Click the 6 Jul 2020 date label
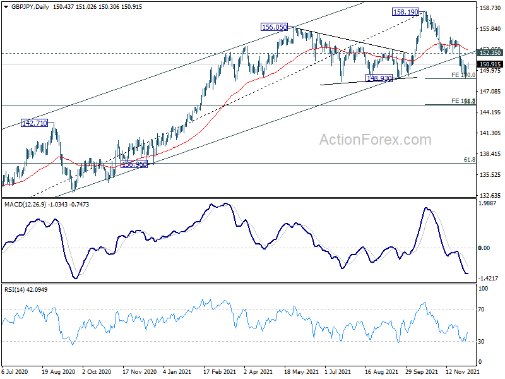This screenshot has width=505, height=379. (x=15, y=372)
